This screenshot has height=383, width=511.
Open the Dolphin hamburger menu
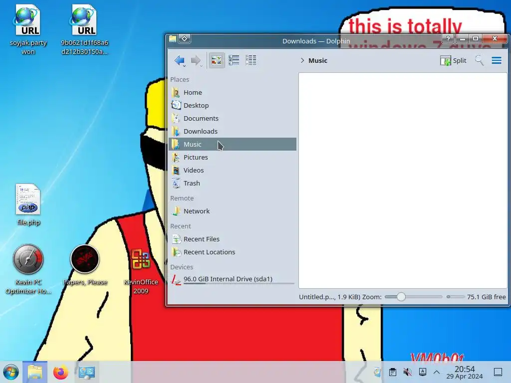tap(497, 60)
